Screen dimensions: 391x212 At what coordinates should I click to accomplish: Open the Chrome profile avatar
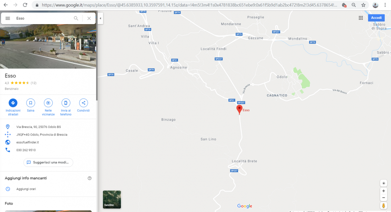376,5
